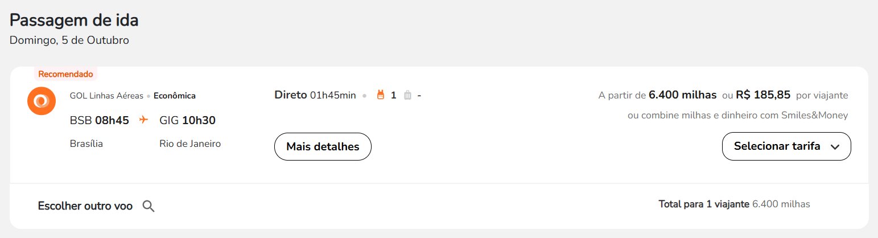This screenshot has width=878, height=238.
Task: Click the Recomendado badge
Action: 65,74
